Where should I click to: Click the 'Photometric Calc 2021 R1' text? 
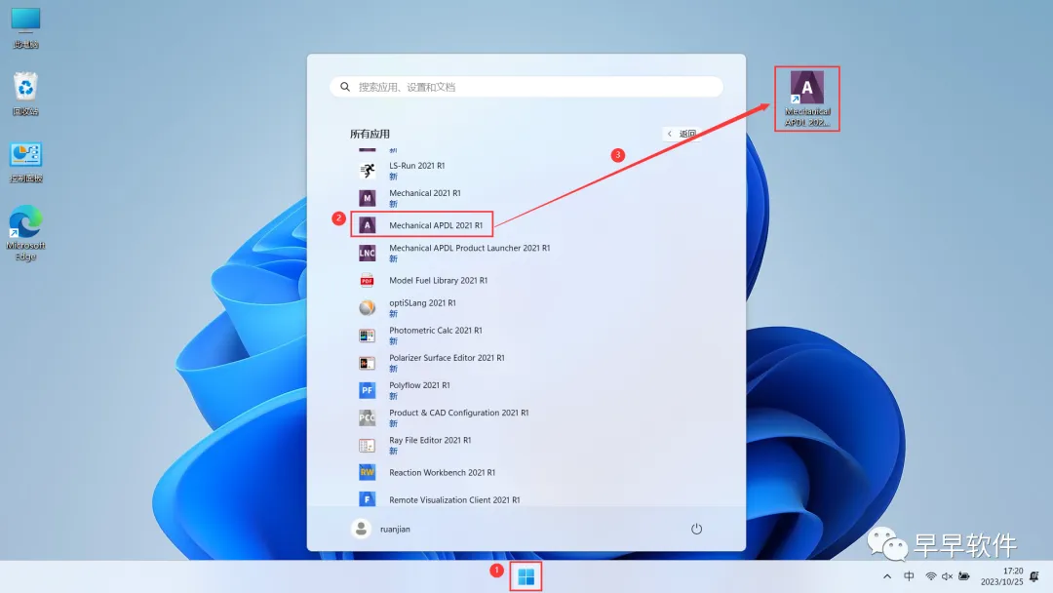pyautogui.click(x=436, y=331)
